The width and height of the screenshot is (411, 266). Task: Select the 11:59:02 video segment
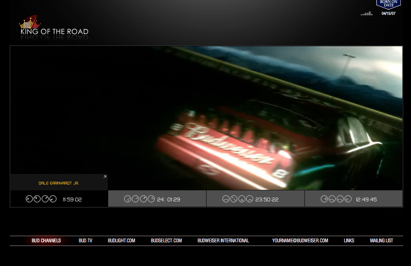tap(72, 200)
